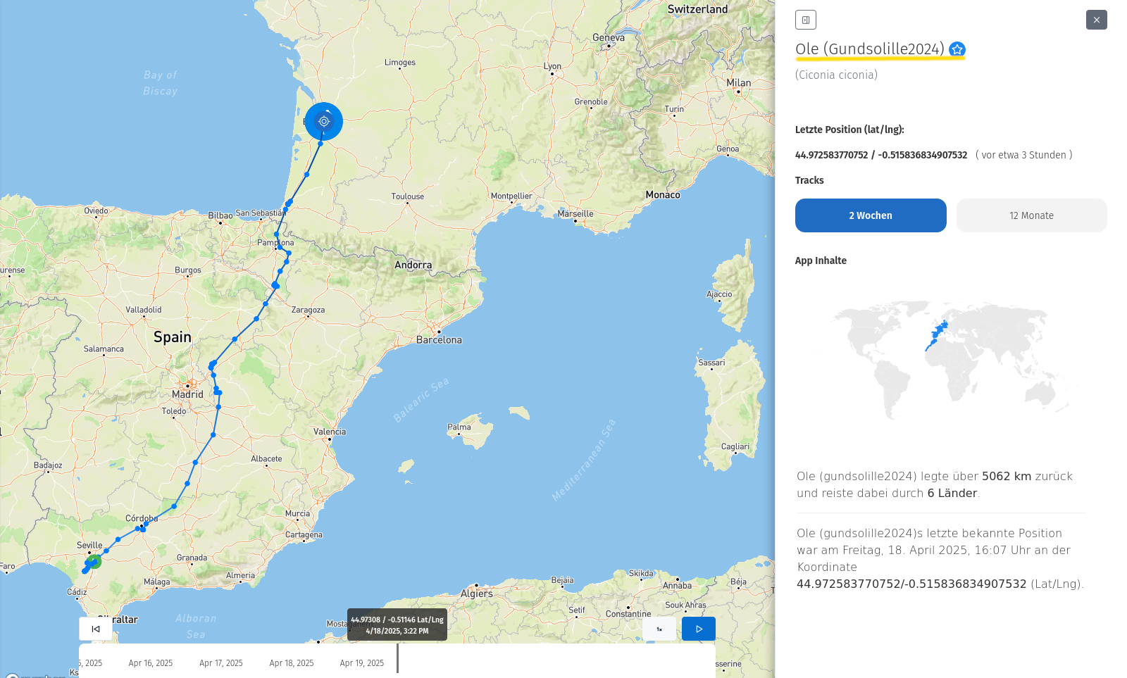
Task: Close the Ole stork info panel
Action: 1096,20
